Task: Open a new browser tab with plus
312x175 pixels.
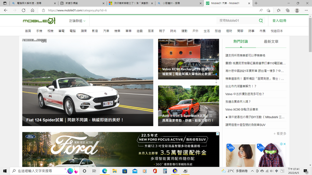Action: 256,3
